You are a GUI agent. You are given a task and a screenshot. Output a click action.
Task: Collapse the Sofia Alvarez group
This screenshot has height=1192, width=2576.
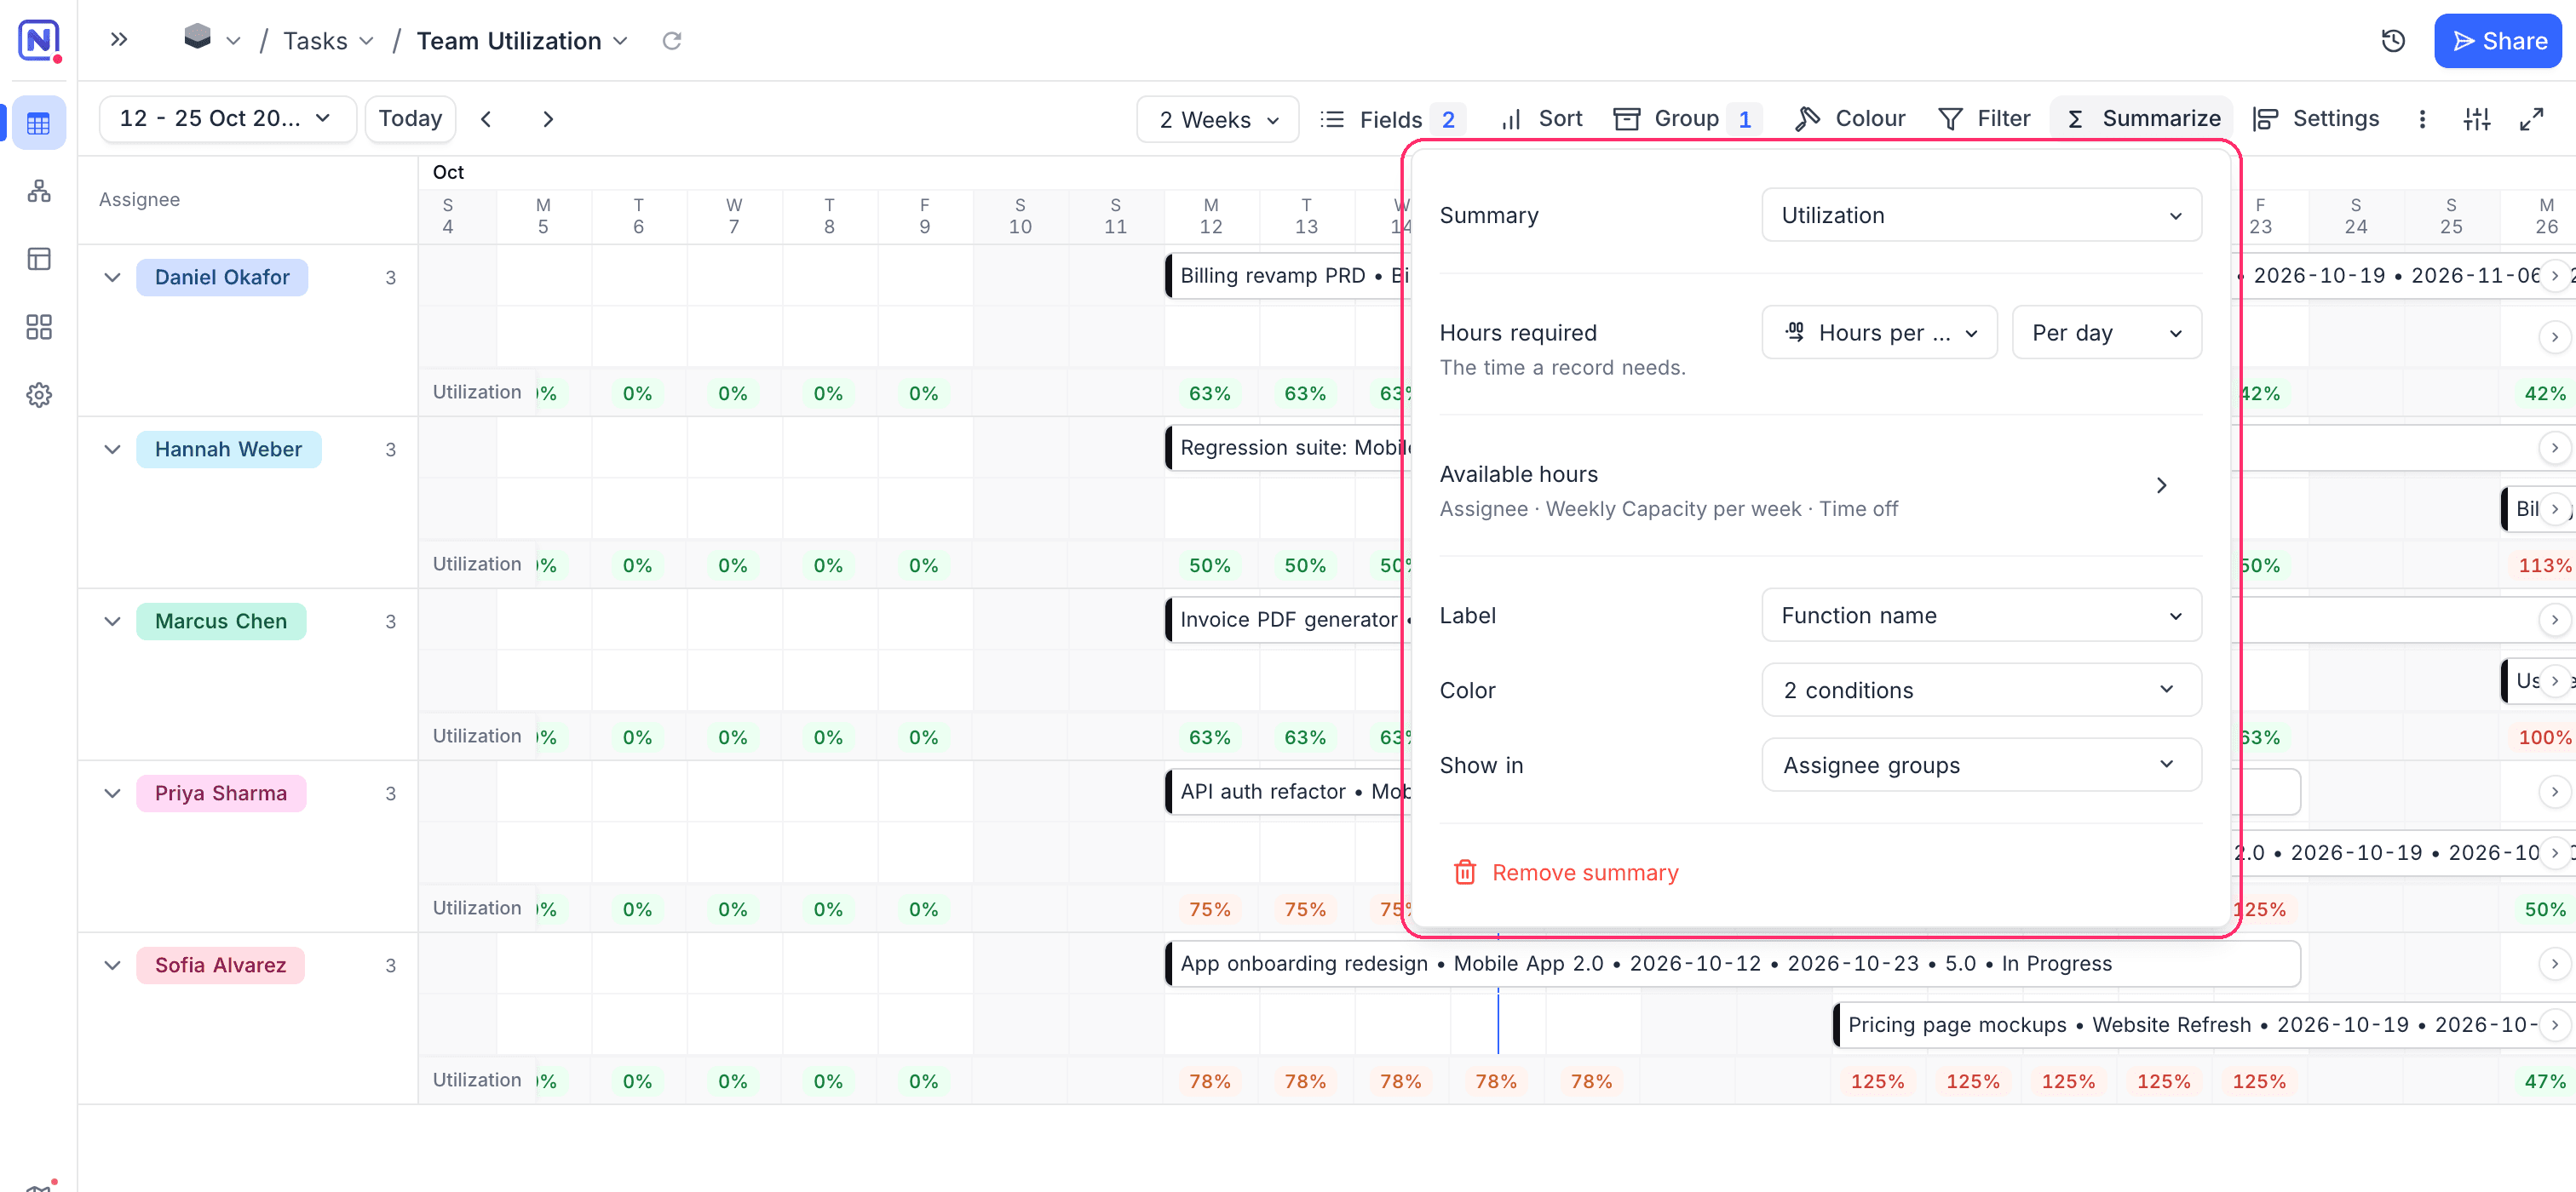[x=112, y=966]
